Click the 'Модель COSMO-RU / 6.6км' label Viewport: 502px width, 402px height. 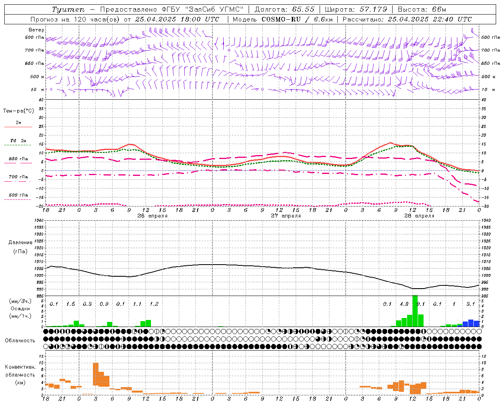(282, 19)
